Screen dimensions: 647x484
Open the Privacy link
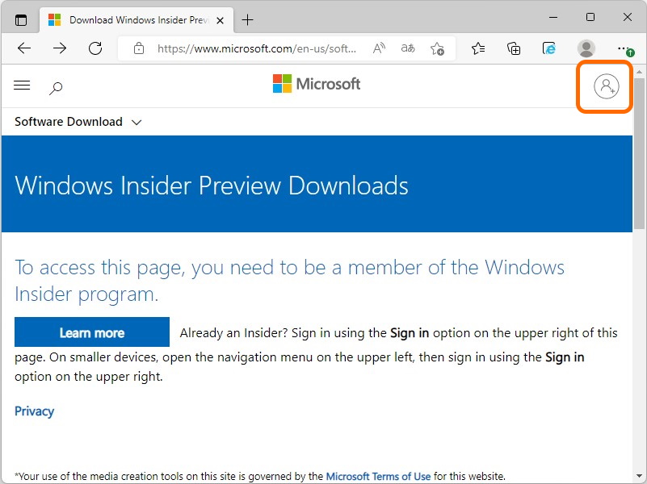tap(34, 411)
